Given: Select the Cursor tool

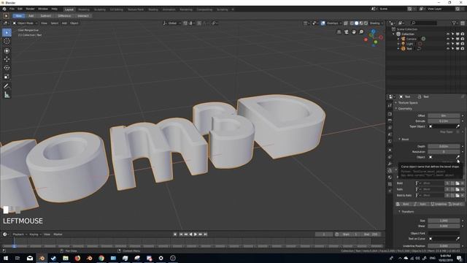Looking at the screenshot, I should pyautogui.click(x=7, y=41).
